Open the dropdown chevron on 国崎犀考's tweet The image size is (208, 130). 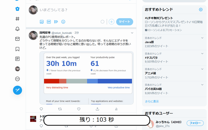[x=132, y=33]
